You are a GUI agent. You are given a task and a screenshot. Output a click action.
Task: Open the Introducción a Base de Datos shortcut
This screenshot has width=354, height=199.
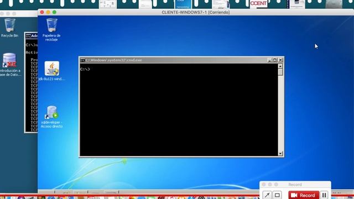10,65
